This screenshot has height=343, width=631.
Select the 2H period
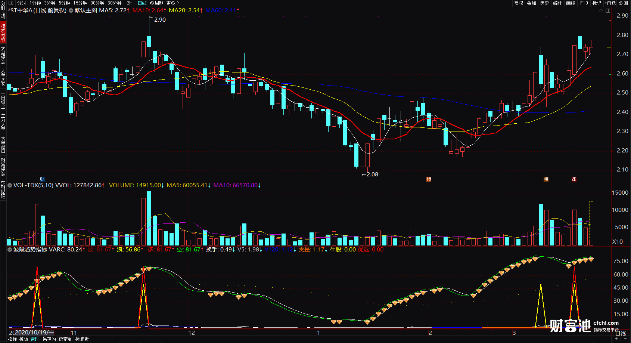(130, 3)
